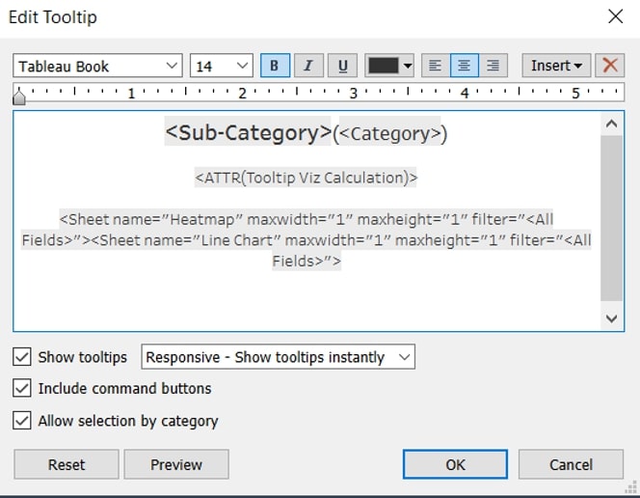The height and width of the screenshot is (498, 640).
Task: Open the font color dropdown arrow
Action: point(408,66)
